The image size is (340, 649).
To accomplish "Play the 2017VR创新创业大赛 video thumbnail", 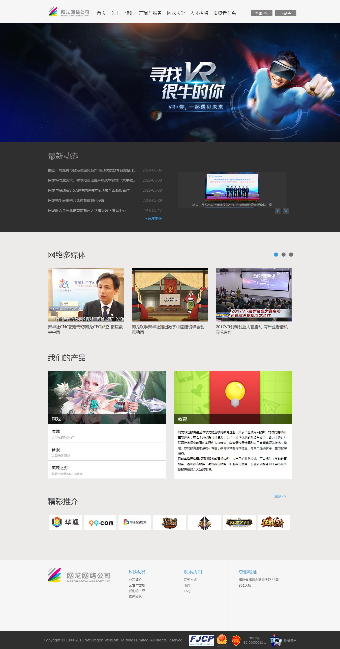I will coord(254,295).
